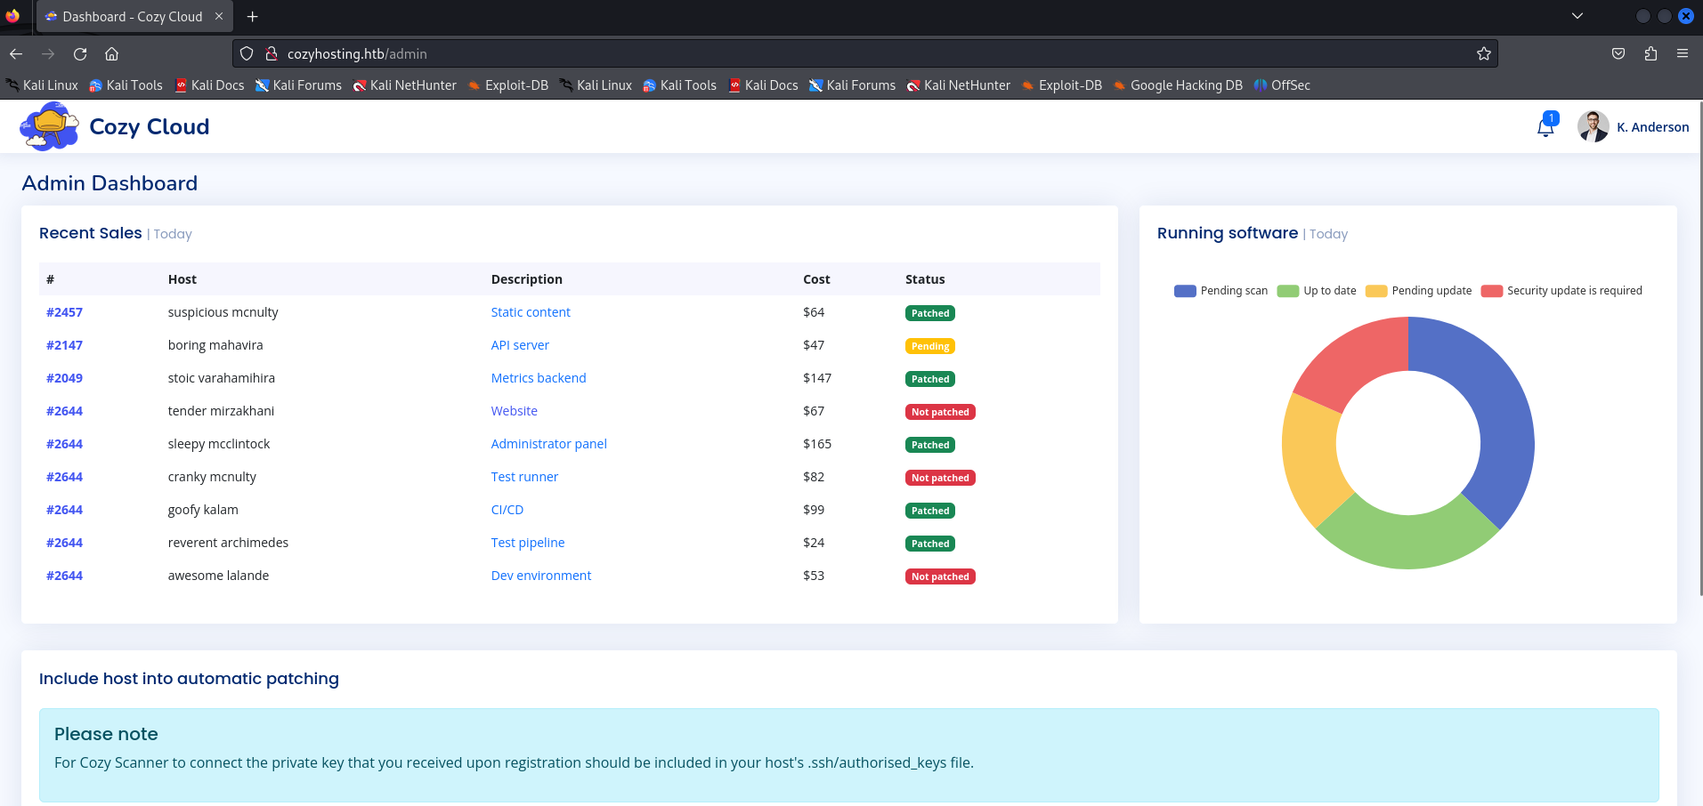The height and width of the screenshot is (806, 1703).
Task: Open the Dev environment link
Action: point(541,576)
